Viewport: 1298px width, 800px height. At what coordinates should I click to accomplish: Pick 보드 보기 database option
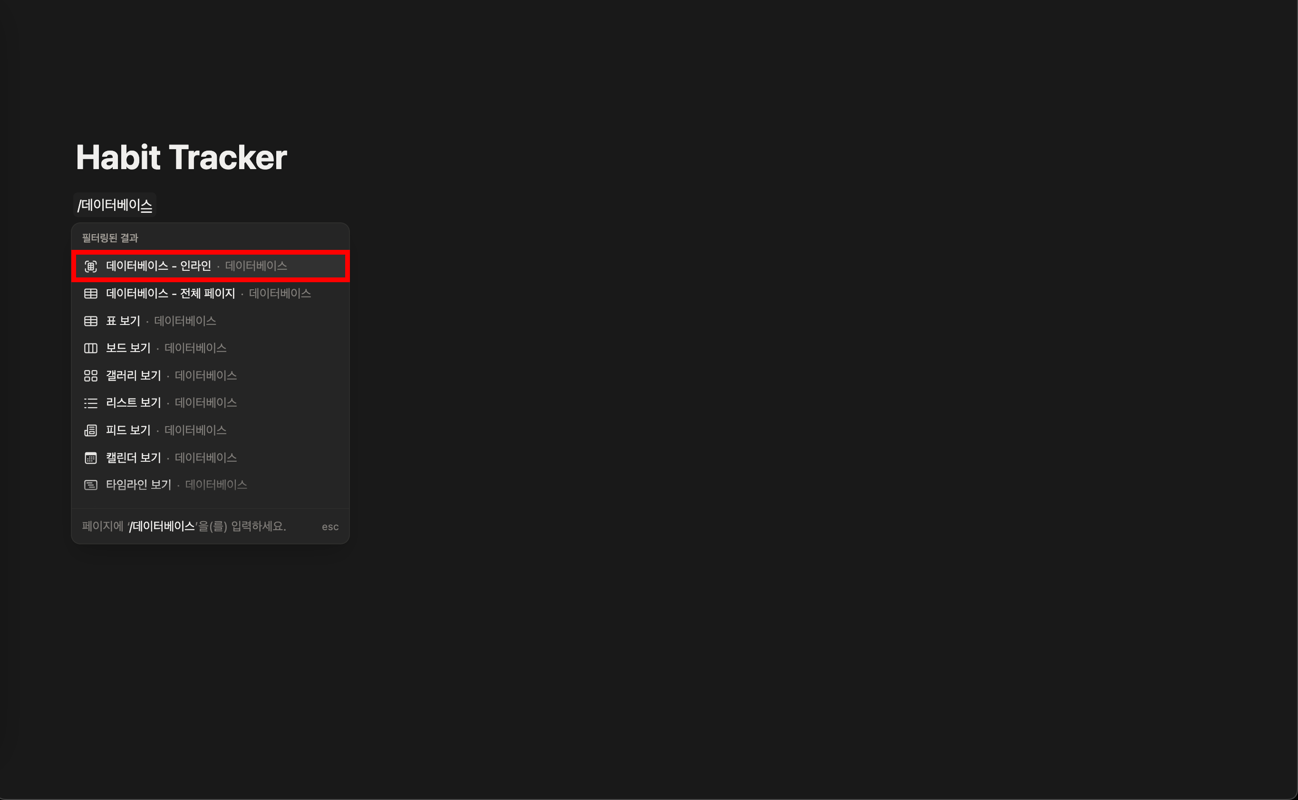coord(128,348)
